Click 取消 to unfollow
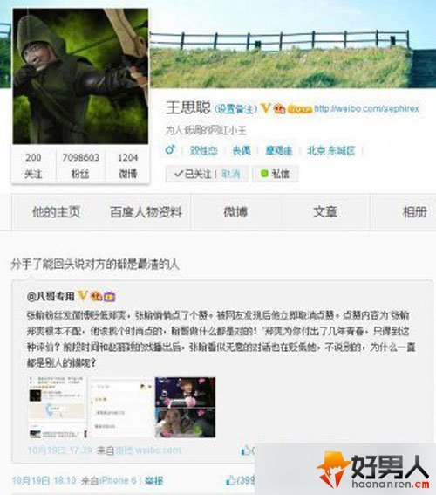The width and height of the screenshot is (436, 495). (230, 174)
